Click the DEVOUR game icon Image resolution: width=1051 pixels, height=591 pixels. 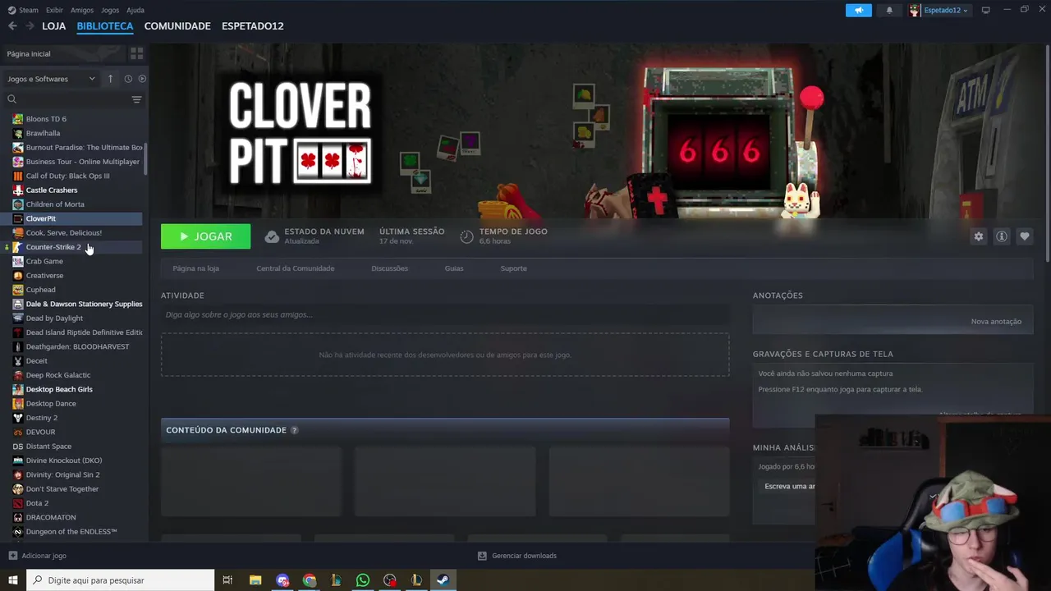pos(18,432)
